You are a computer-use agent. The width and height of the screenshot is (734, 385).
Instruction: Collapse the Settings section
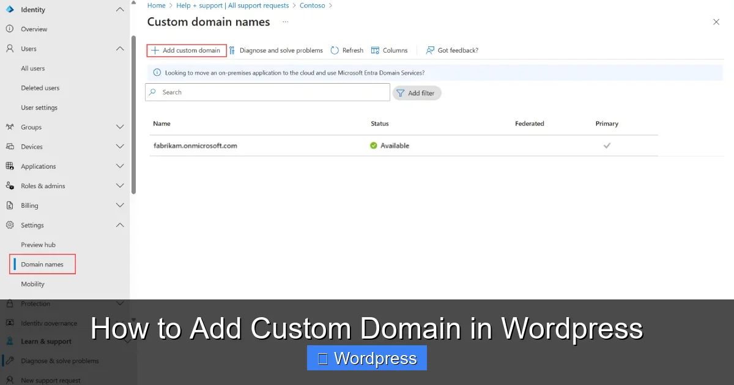coord(119,225)
